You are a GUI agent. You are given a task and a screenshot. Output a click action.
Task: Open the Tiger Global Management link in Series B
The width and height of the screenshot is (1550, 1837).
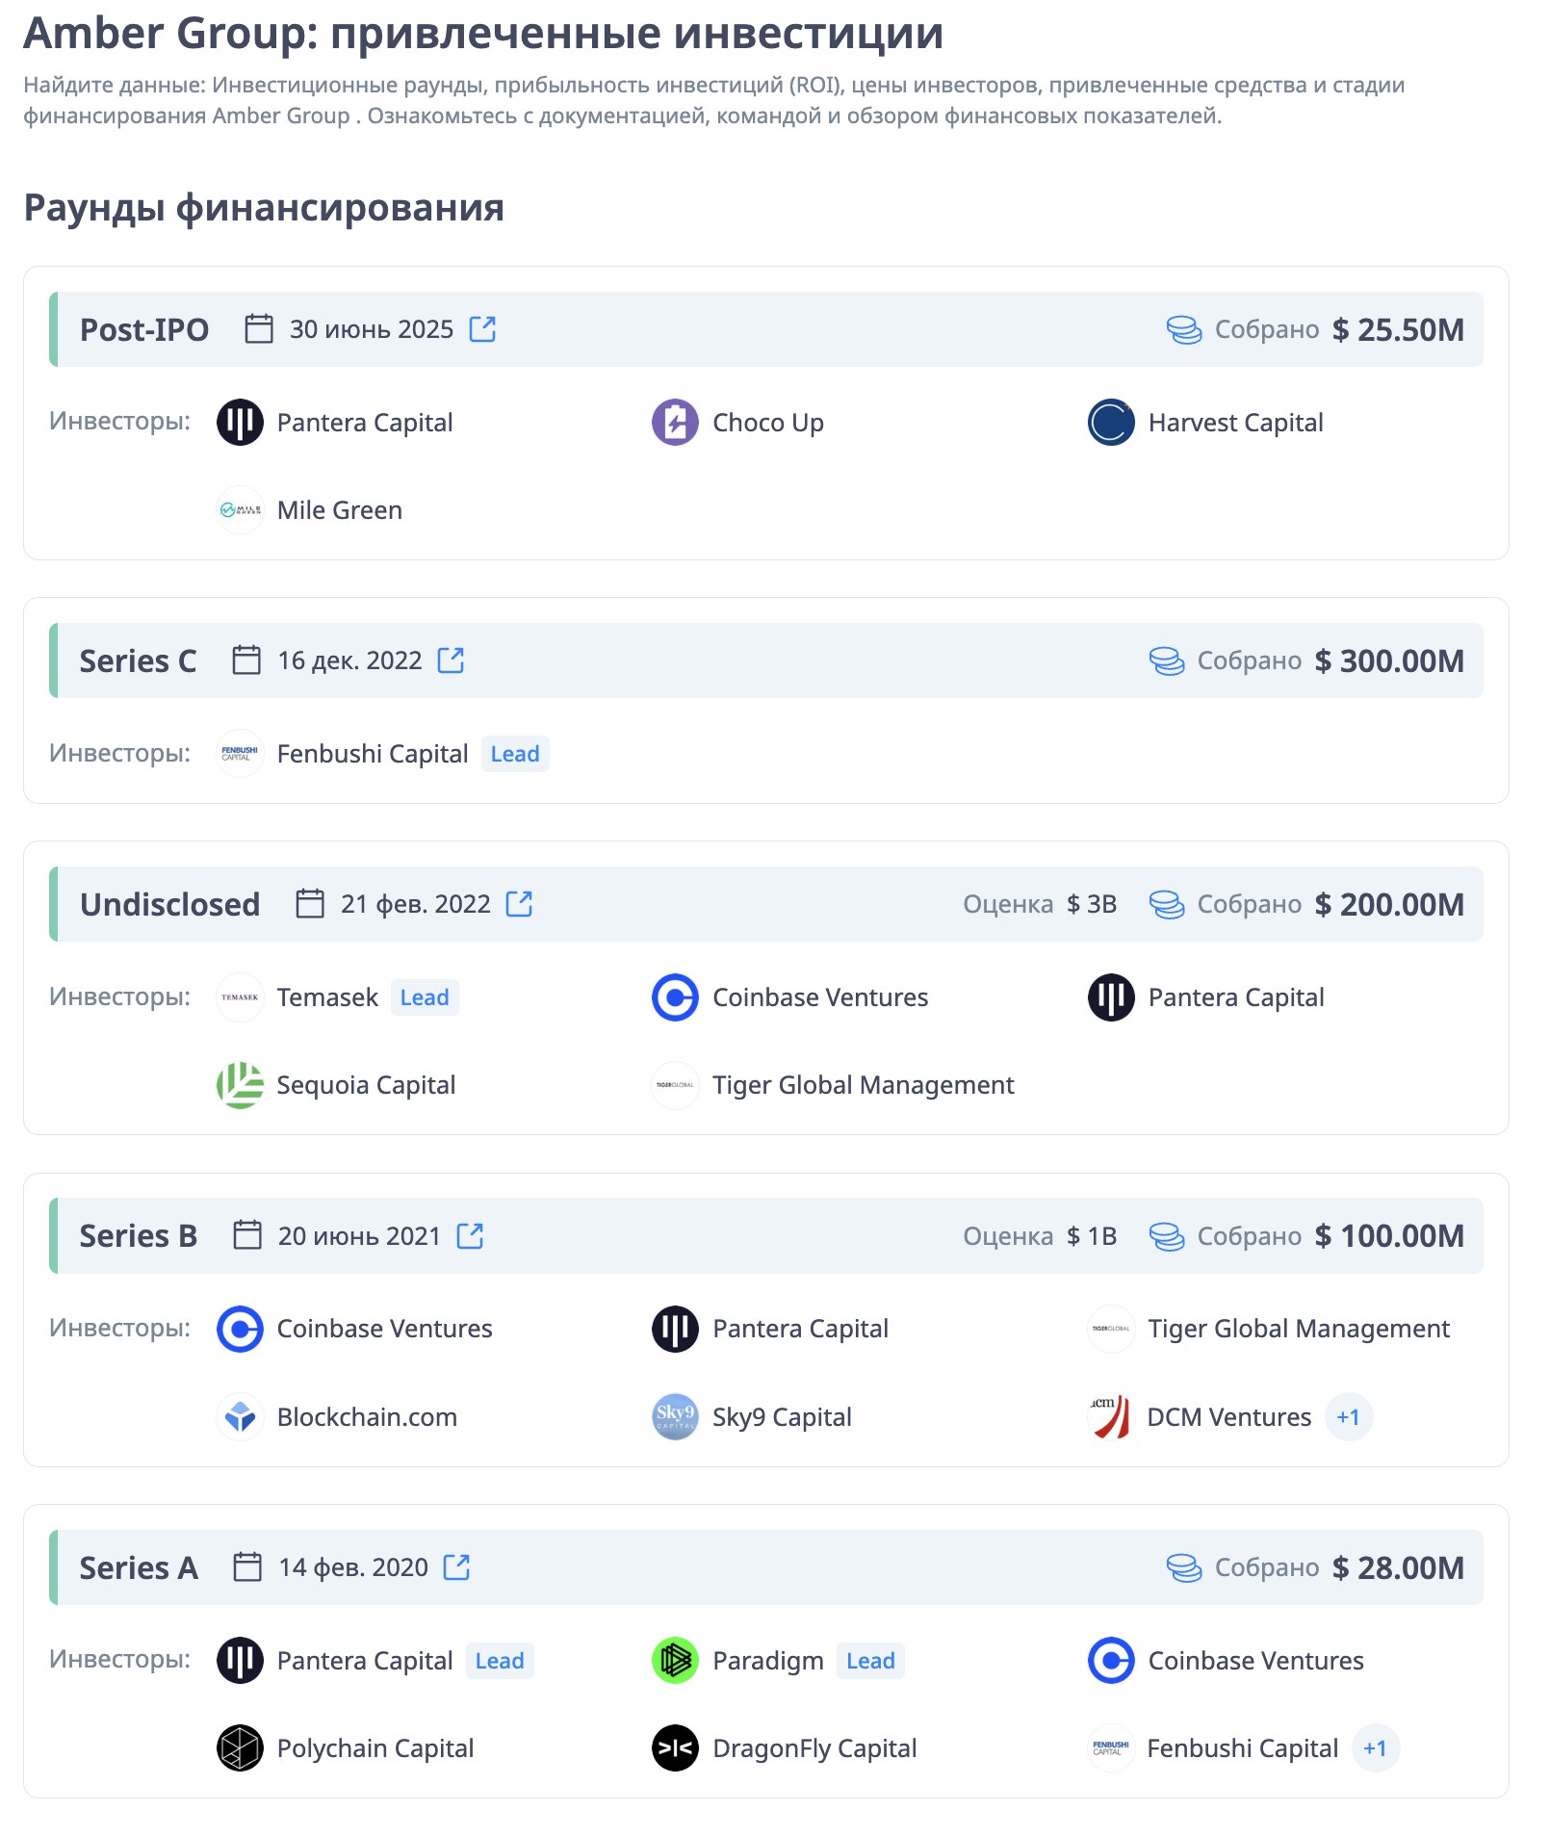1299,1329
